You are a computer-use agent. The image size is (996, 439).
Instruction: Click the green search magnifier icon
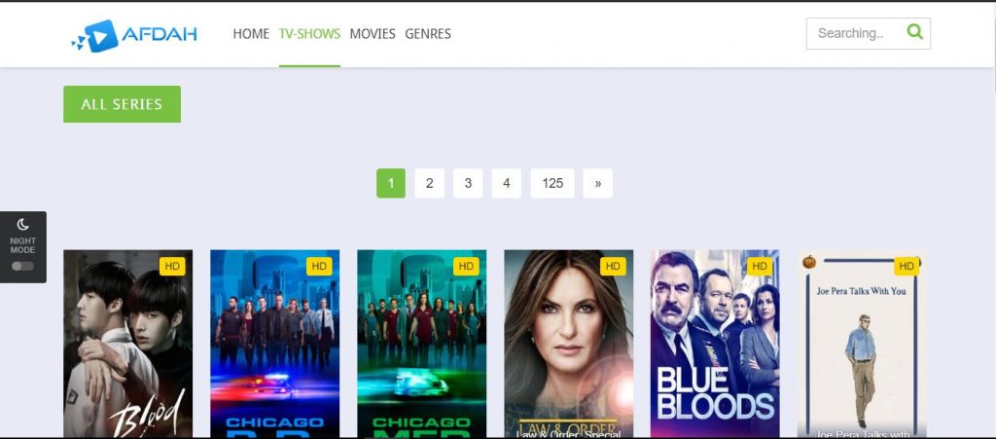coord(914,31)
